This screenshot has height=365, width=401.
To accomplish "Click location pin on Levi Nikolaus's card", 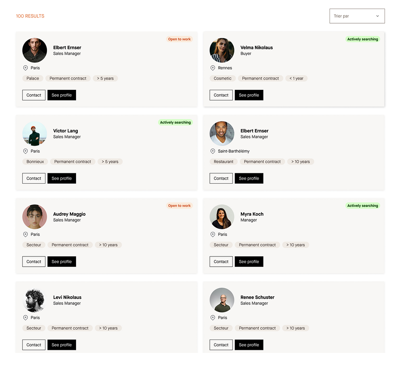I will 25,318.
